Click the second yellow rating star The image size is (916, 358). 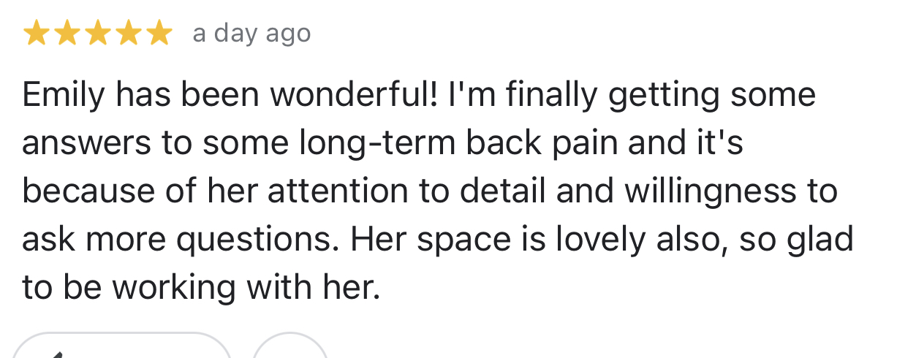(67, 34)
